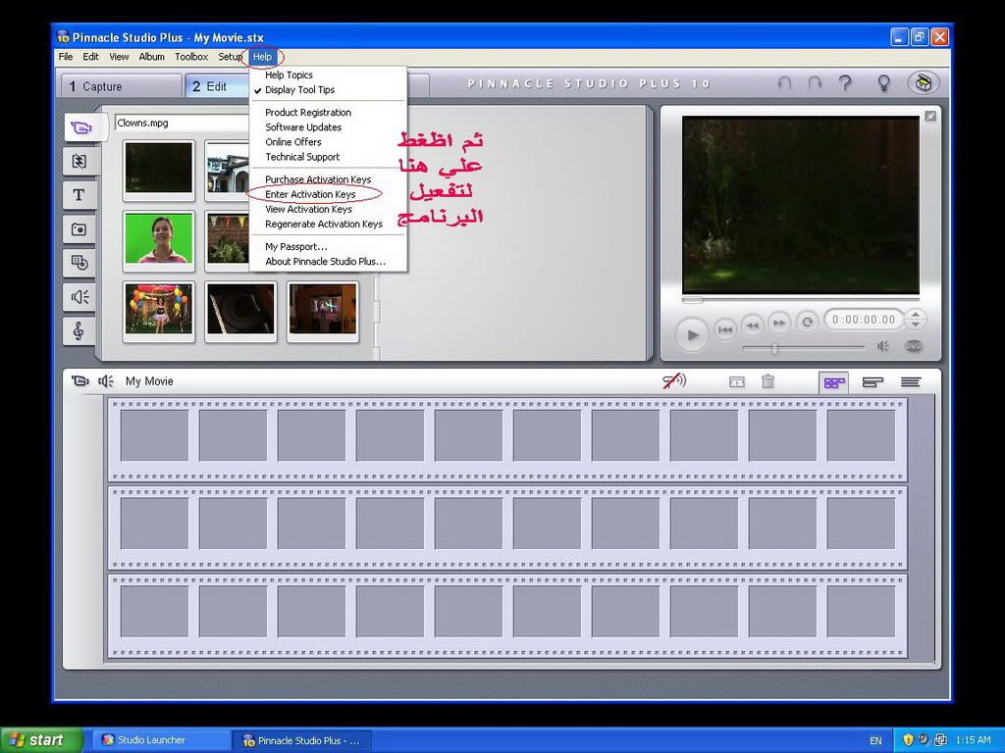The height and width of the screenshot is (753, 1005).
Task: Open the audio toolbox speaker icon
Action: tap(106, 381)
